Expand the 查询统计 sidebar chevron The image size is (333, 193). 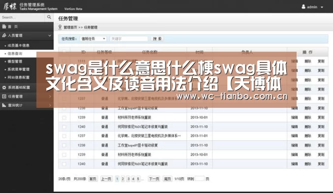(x=50, y=105)
